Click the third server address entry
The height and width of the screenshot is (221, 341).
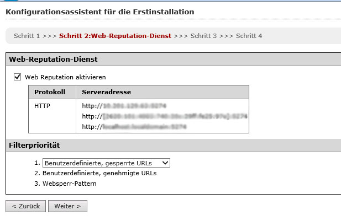click(x=134, y=127)
